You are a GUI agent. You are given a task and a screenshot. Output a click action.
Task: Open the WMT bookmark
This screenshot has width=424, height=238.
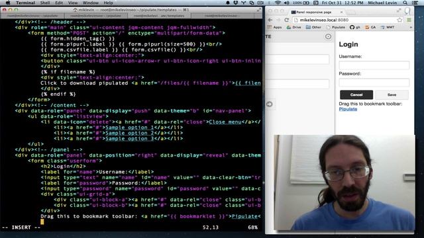pyautogui.click(x=387, y=27)
